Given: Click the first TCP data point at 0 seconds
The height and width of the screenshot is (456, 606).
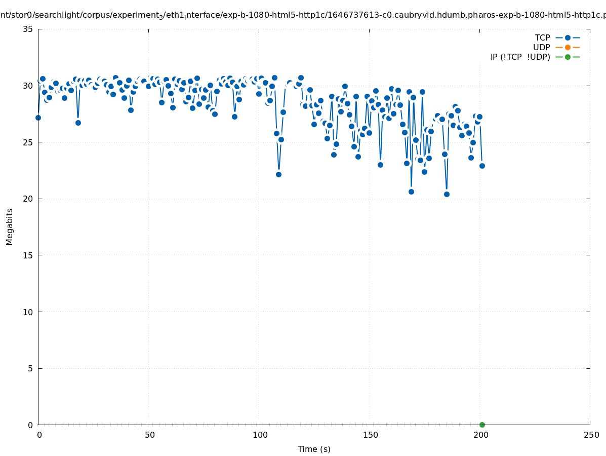Looking at the screenshot, I should (38, 118).
